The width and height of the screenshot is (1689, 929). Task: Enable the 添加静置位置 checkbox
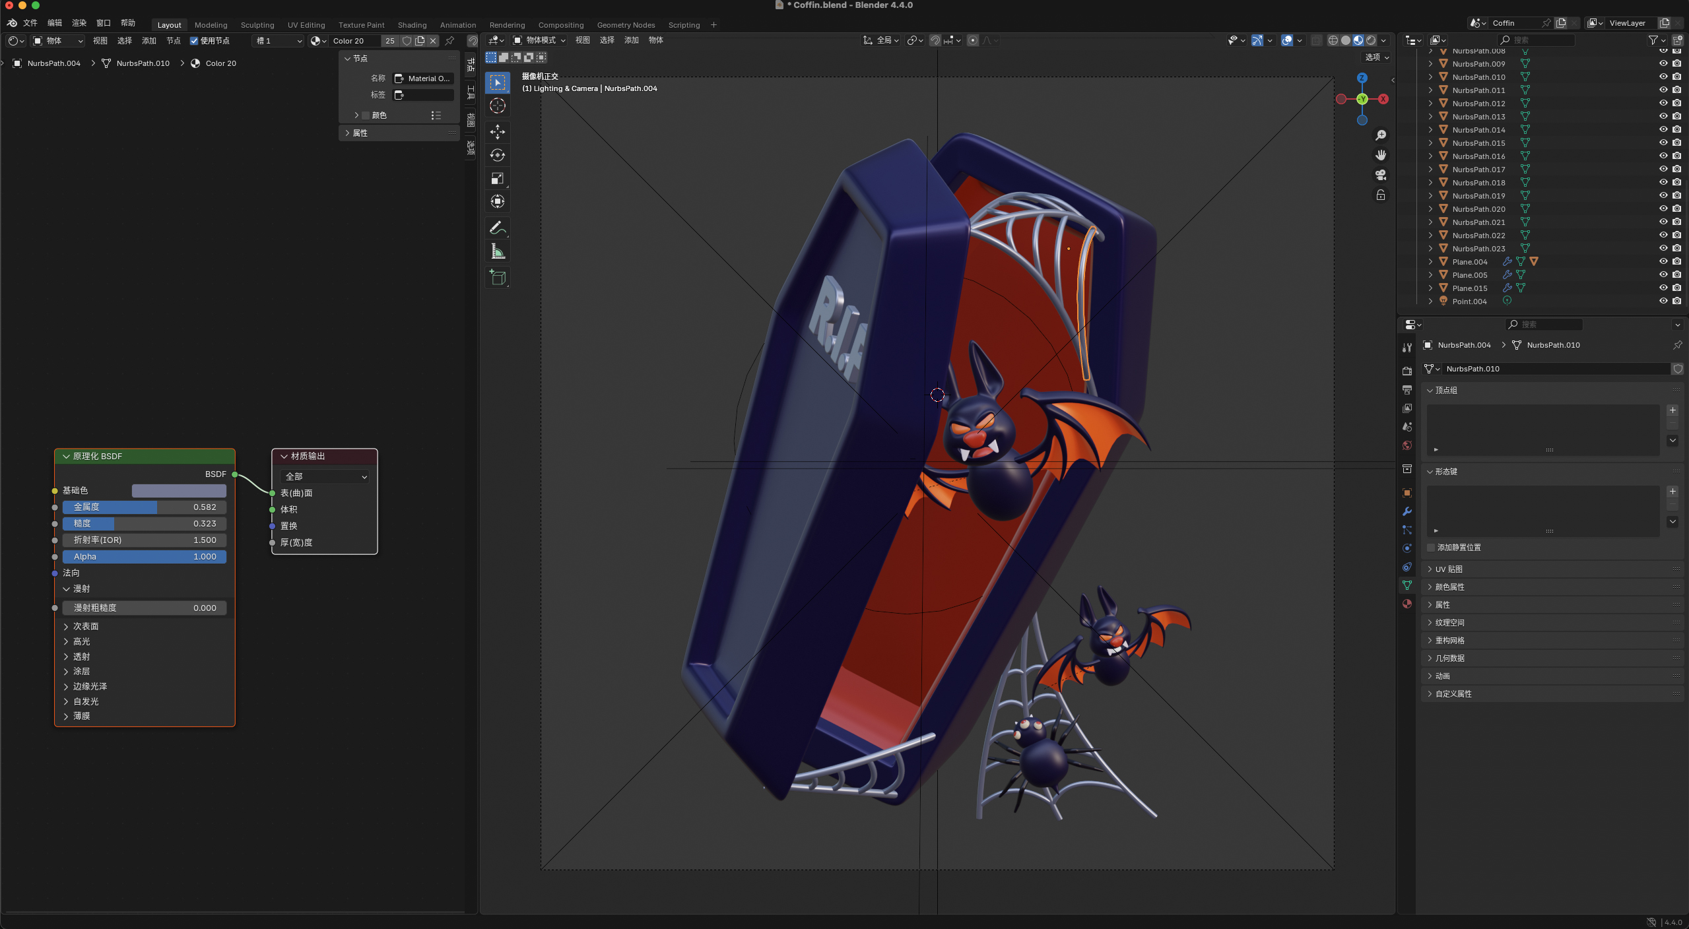click(x=1431, y=548)
